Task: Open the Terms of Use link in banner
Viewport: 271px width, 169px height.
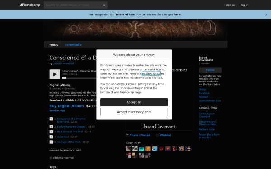Action: 125,14
